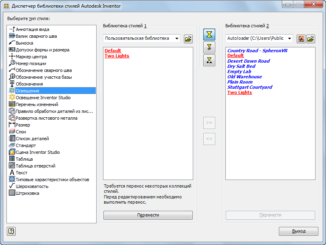Select Шероховатость style type
The width and height of the screenshot is (326, 245).
click(32, 186)
